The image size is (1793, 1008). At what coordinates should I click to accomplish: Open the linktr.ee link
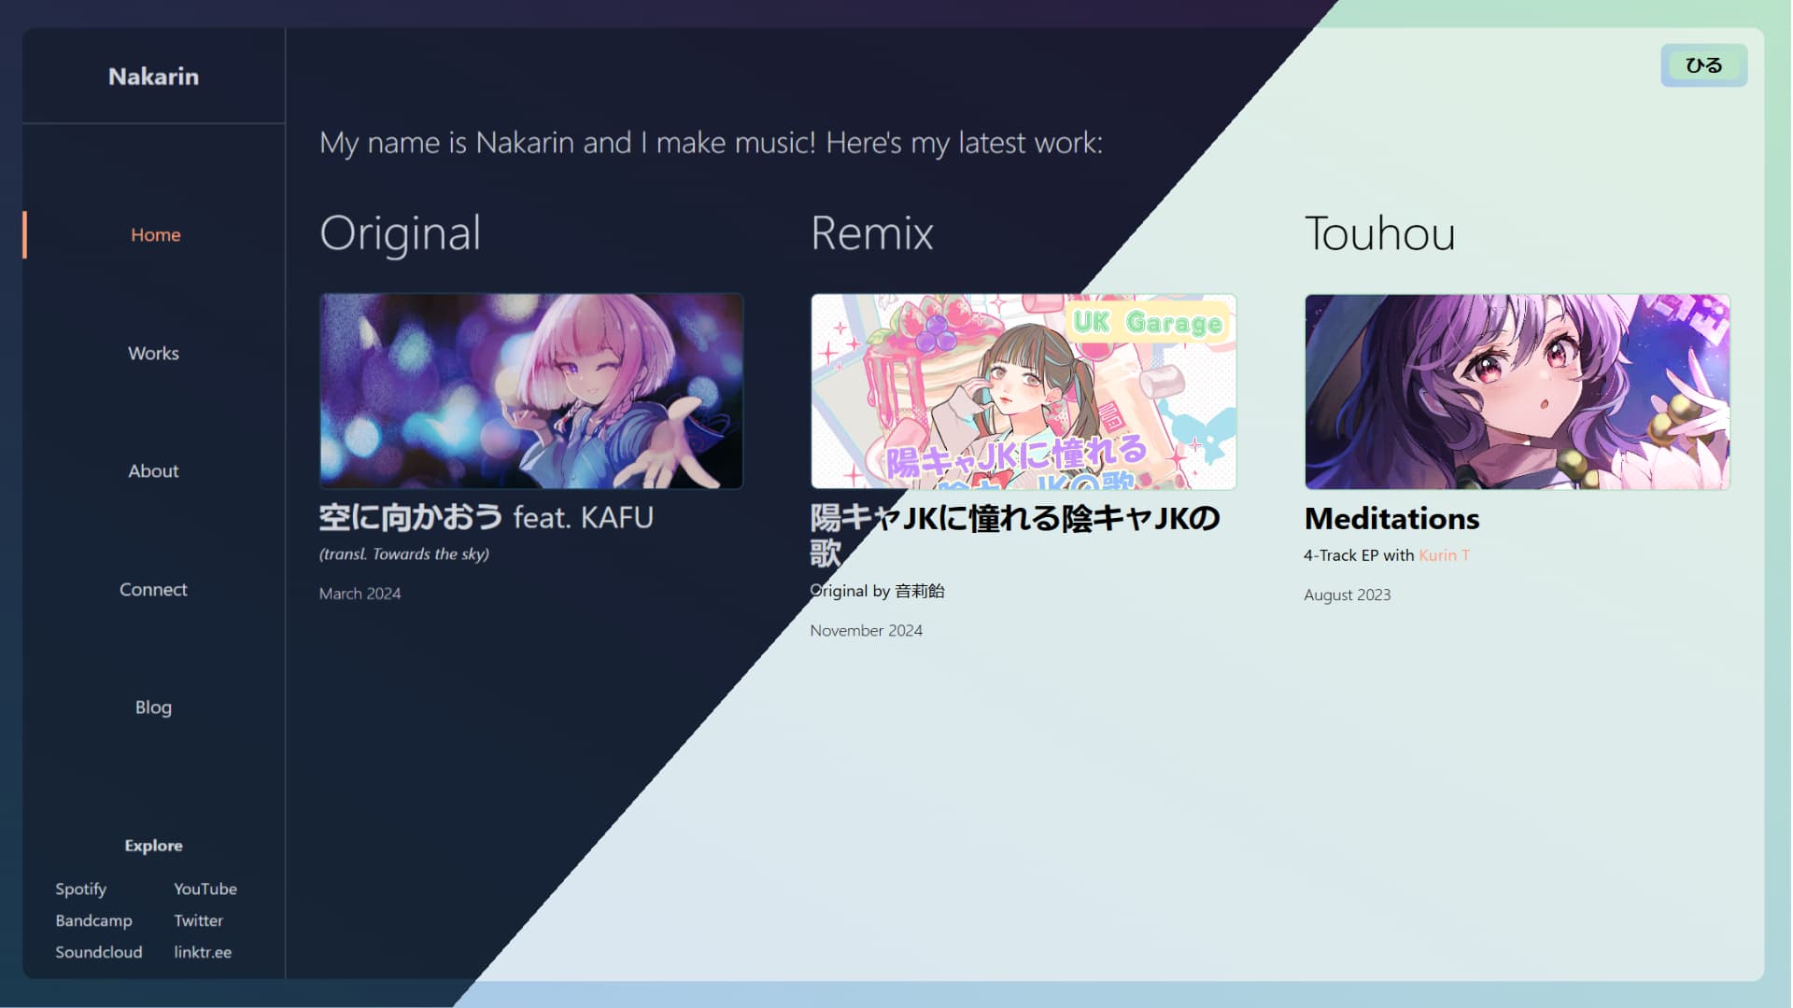point(203,953)
